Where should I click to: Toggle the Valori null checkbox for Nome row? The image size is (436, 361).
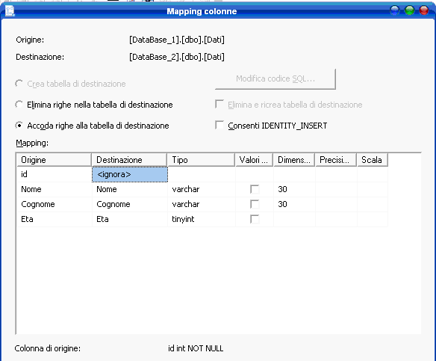pyautogui.click(x=255, y=189)
